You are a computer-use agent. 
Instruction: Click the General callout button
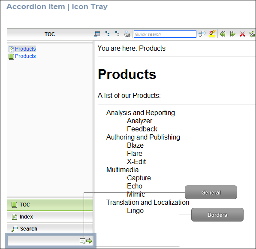click(211, 192)
